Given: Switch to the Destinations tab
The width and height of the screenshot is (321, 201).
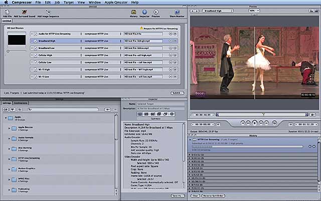Looking at the screenshot, I should tap(21, 103).
